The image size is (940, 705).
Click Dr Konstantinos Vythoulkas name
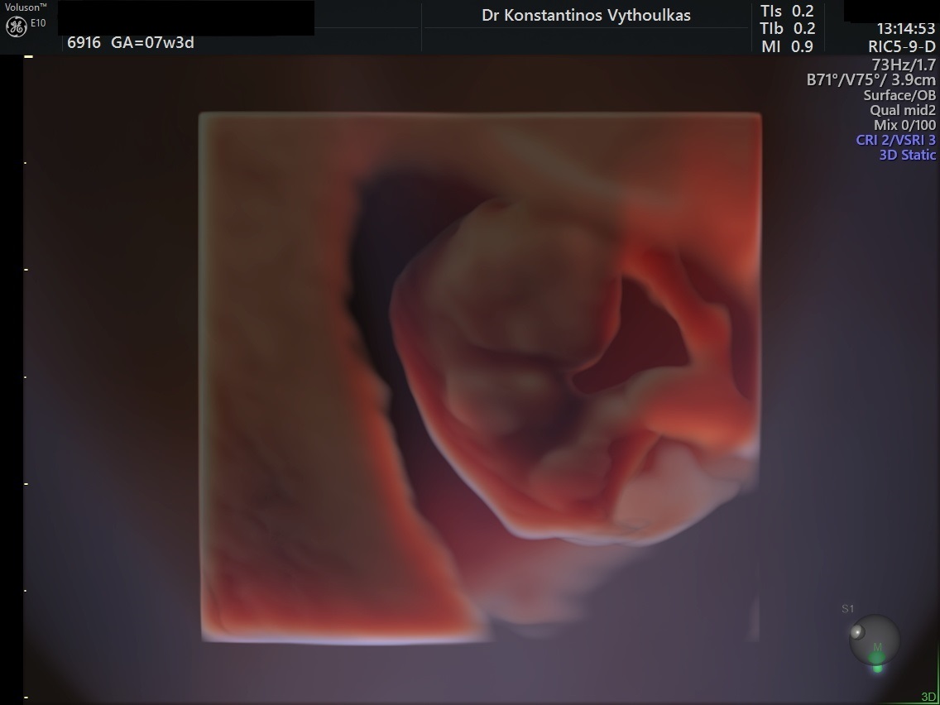[x=586, y=16]
